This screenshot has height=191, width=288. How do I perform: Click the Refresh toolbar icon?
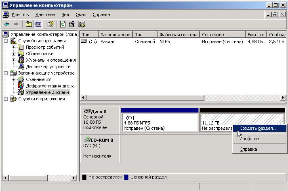(63, 24)
